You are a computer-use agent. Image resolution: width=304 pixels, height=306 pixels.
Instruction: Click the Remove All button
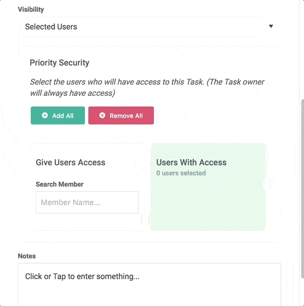point(121,115)
